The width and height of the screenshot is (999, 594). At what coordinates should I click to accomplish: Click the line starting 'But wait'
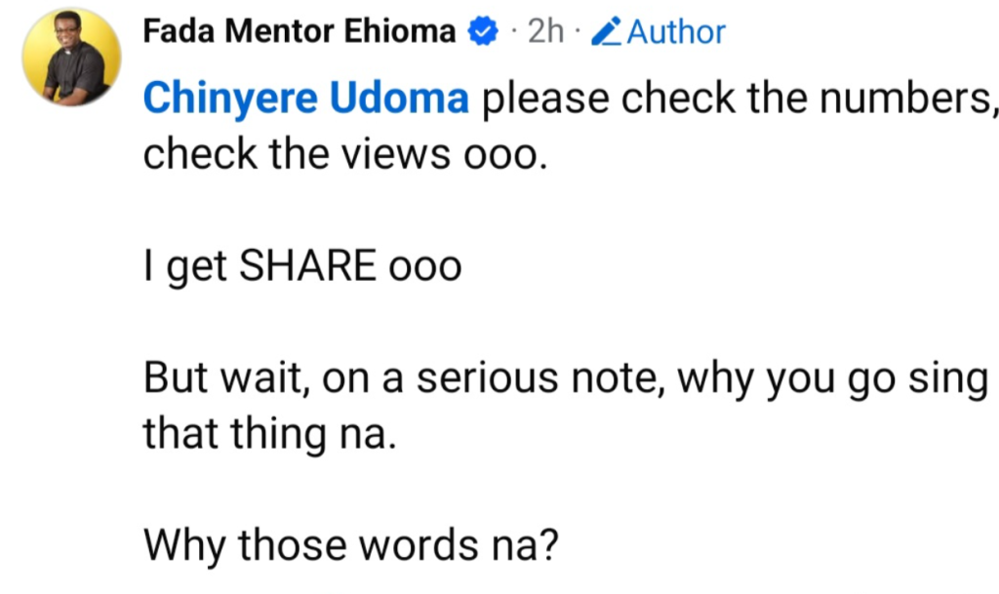(566, 378)
